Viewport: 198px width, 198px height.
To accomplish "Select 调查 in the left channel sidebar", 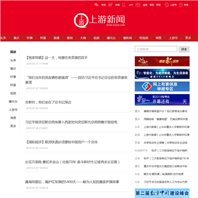I will click(13, 118).
